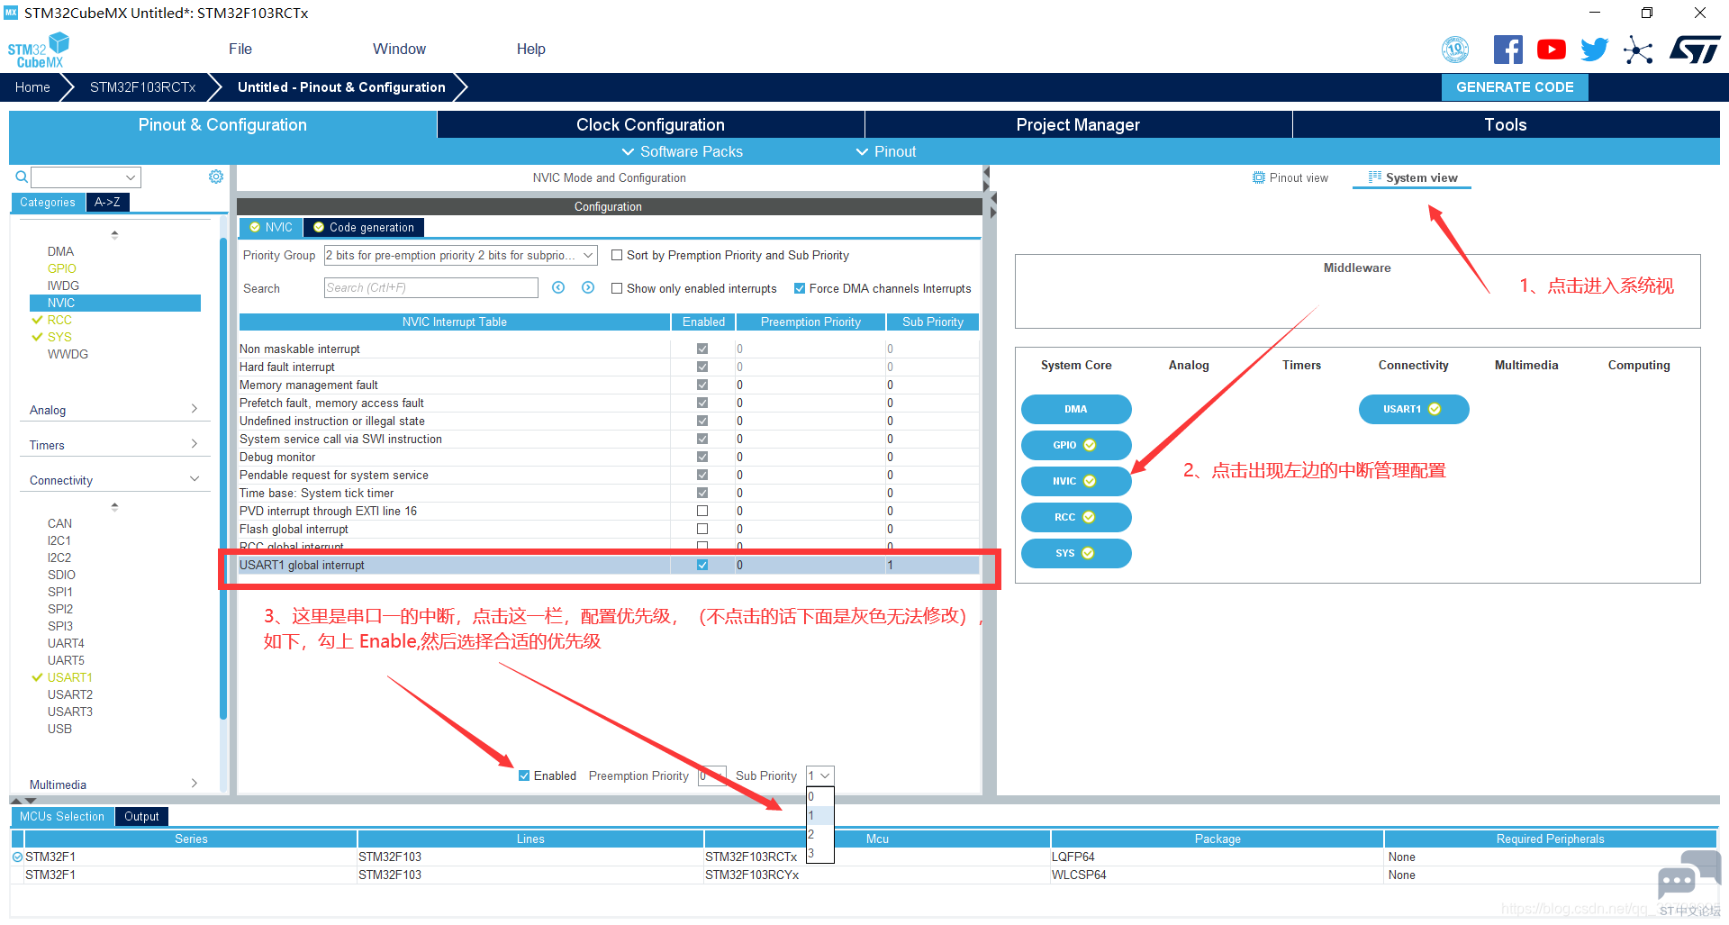Screen dimensions: 1729x925
Task: Expand the Timers category
Action: pyautogui.click(x=114, y=445)
